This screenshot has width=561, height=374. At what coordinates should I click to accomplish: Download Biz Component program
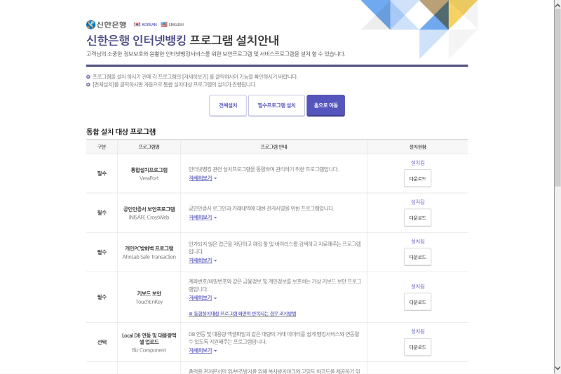click(417, 347)
